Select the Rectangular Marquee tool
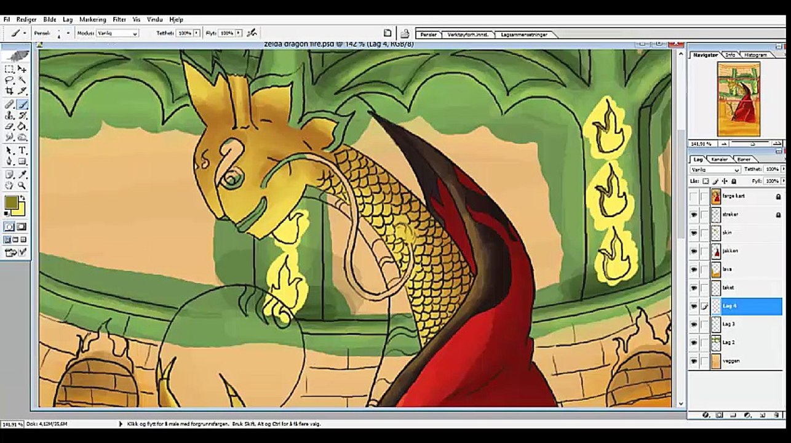The image size is (791, 443). (x=9, y=70)
